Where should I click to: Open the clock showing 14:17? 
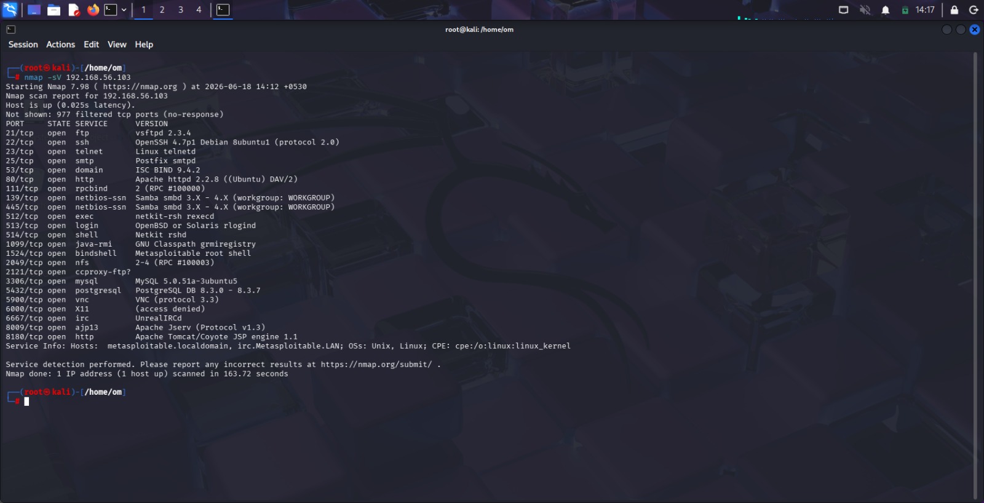924,10
